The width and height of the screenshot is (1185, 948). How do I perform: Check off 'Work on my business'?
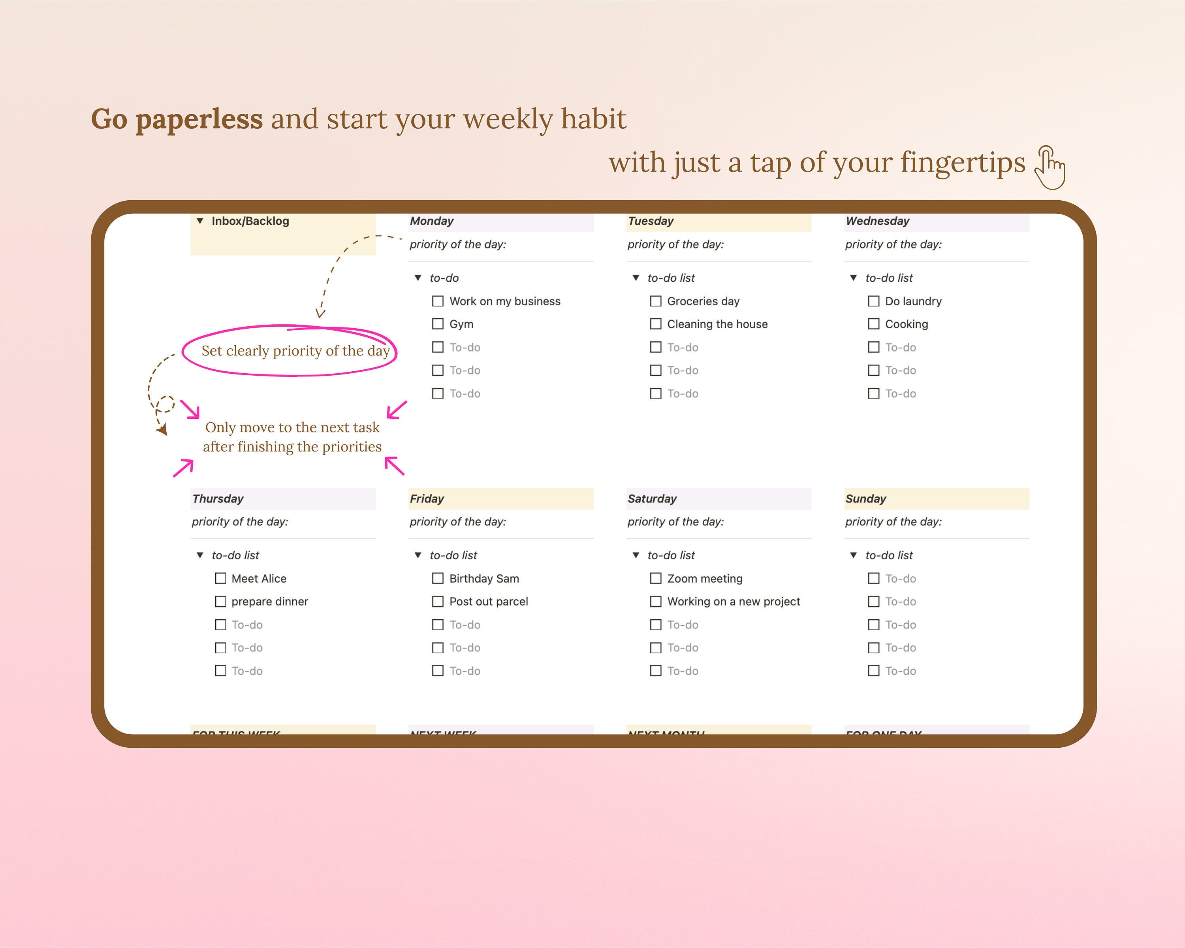pyautogui.click(x=438, y=301)
